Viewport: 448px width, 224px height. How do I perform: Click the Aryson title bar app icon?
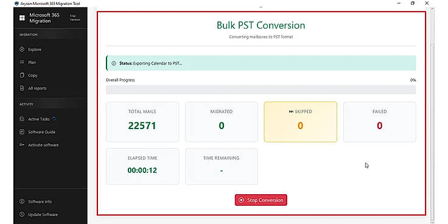pos(16,4)
